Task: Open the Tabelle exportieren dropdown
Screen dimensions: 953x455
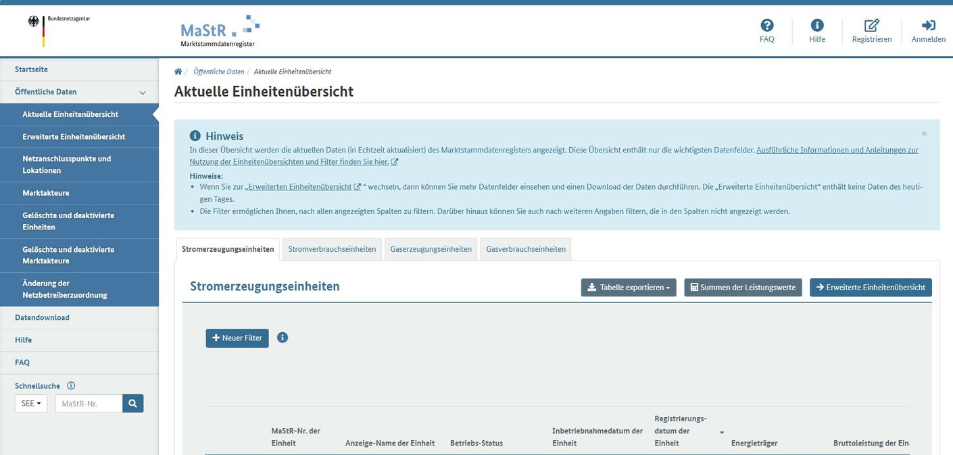Action: (x=629, y=288)
